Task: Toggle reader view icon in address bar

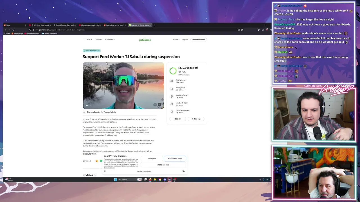Action: coord(238,30)
